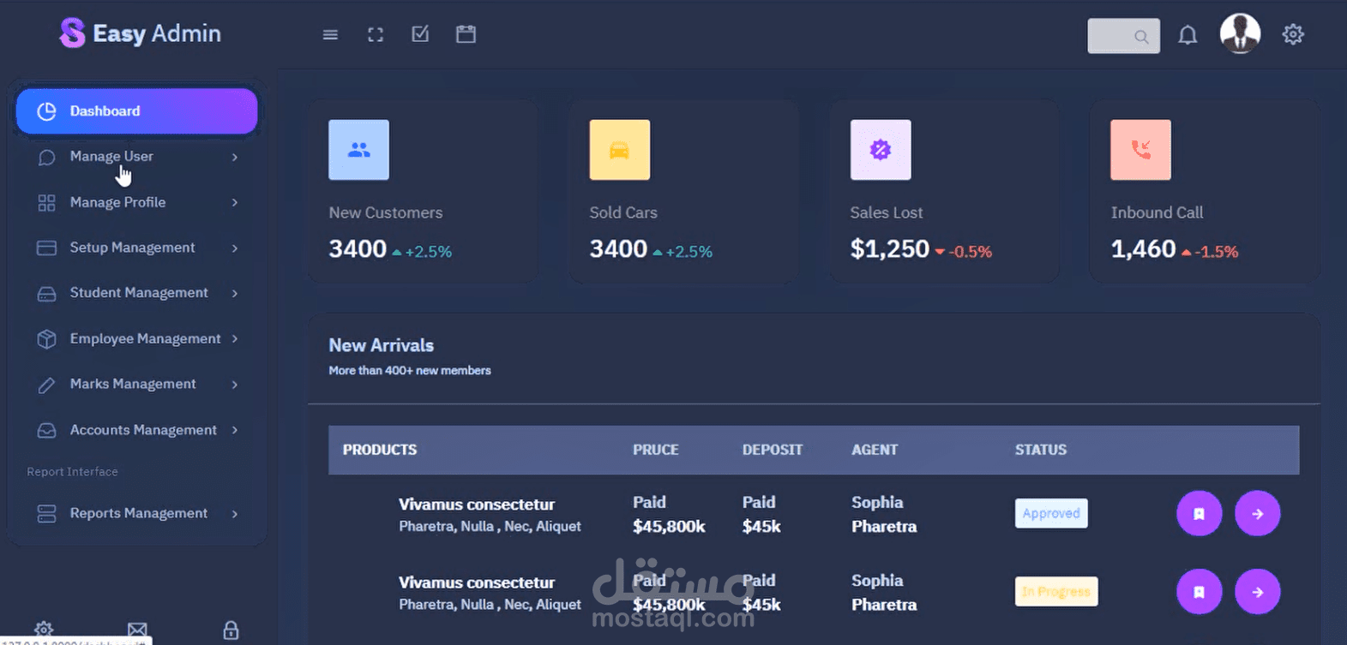
Task: Open Employee Management menu item
Action: [x=136, y=338]
